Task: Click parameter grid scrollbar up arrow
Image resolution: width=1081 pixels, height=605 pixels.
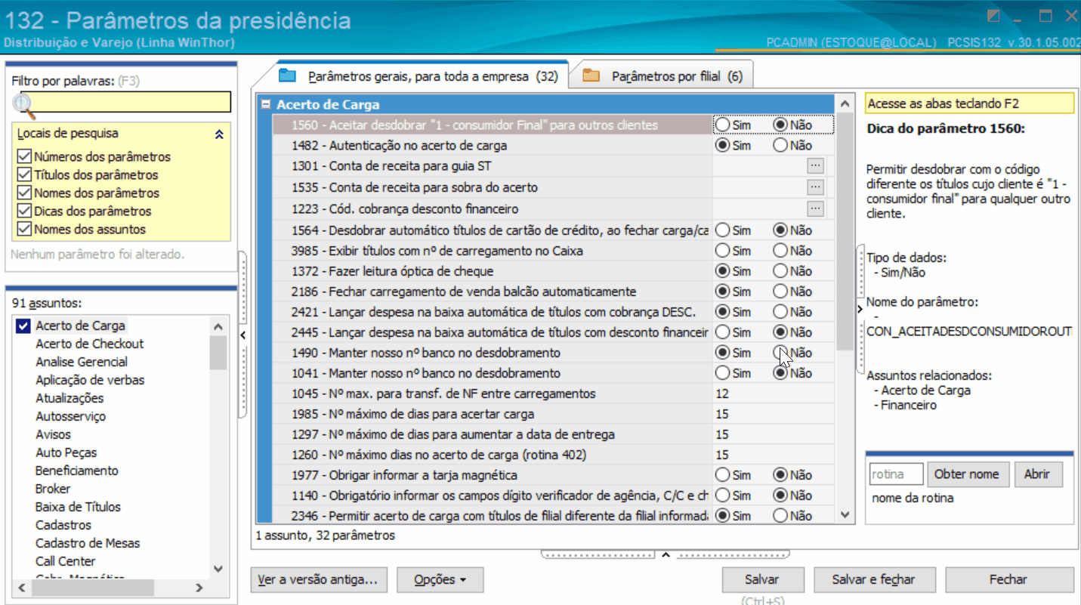Action: [845, 103]
